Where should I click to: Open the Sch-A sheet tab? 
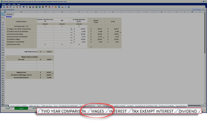click(x=56, y=106)
